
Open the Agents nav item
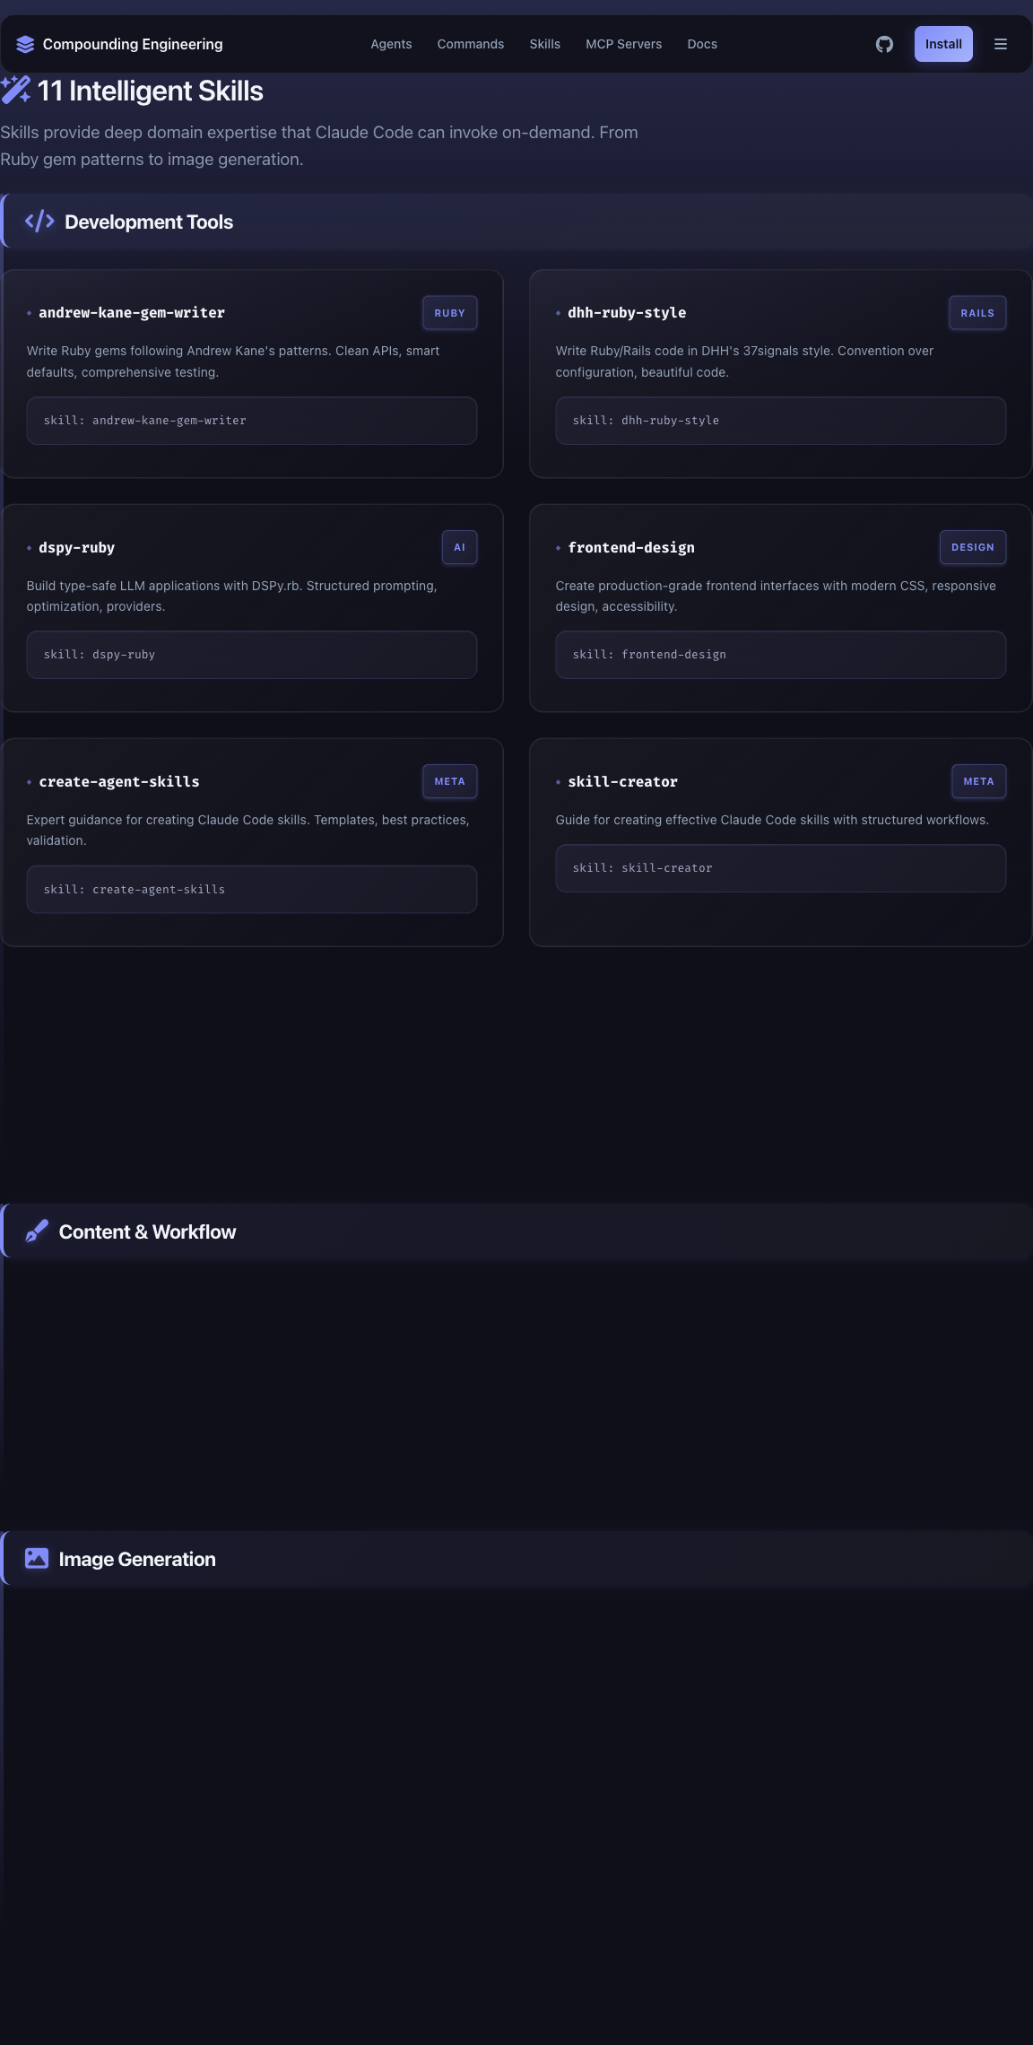[391, 44]
